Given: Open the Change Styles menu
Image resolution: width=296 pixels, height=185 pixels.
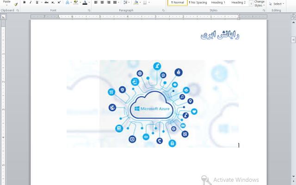Looking at the screenshot, I should pyautogui.click(x=259, y=4).
